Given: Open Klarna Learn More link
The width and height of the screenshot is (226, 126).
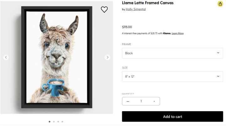Looking at the screenshot, I should click(x=177, y=33).
